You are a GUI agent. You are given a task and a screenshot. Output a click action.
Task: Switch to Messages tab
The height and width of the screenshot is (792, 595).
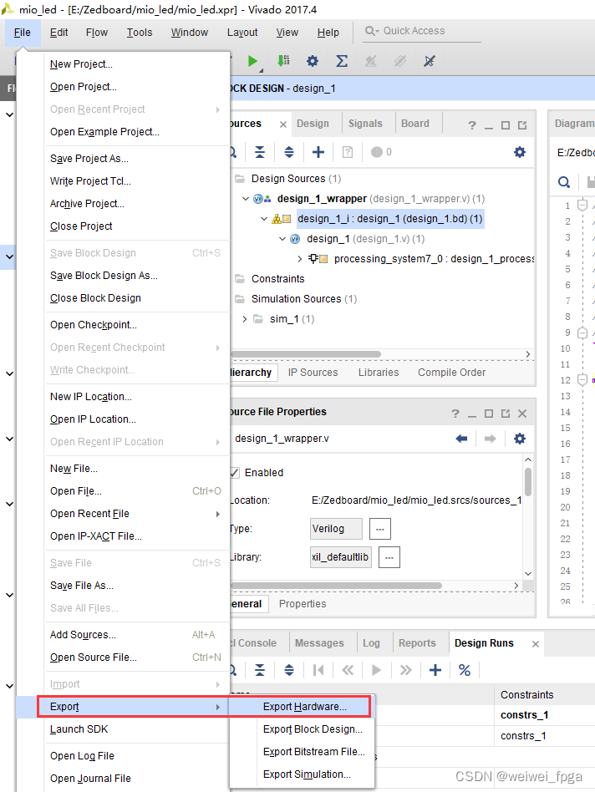click(x=319, y=643)
